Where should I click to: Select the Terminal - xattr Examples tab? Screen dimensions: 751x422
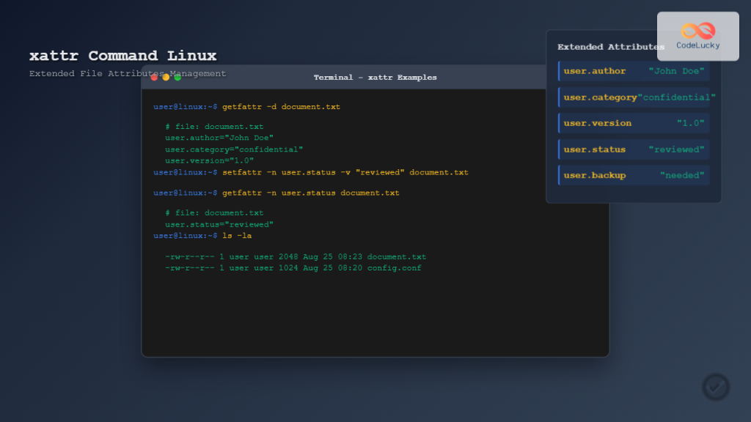pos(375,77)
